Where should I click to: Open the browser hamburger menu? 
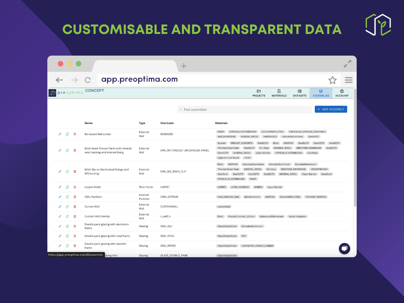(x=348, y=80)
